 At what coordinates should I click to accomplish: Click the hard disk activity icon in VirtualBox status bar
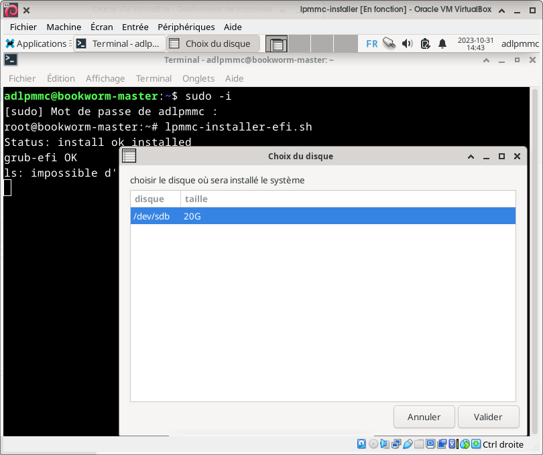(362, 444)
